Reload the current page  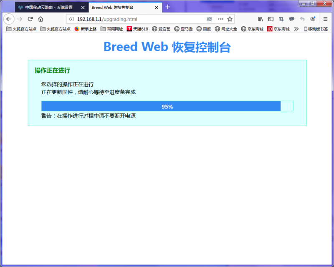pyautogui.click(x=30, y=19)
